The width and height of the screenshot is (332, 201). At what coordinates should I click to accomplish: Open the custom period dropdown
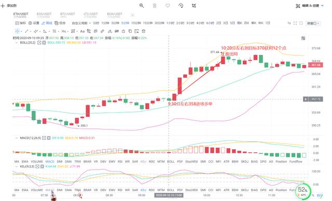click(81, 23)
